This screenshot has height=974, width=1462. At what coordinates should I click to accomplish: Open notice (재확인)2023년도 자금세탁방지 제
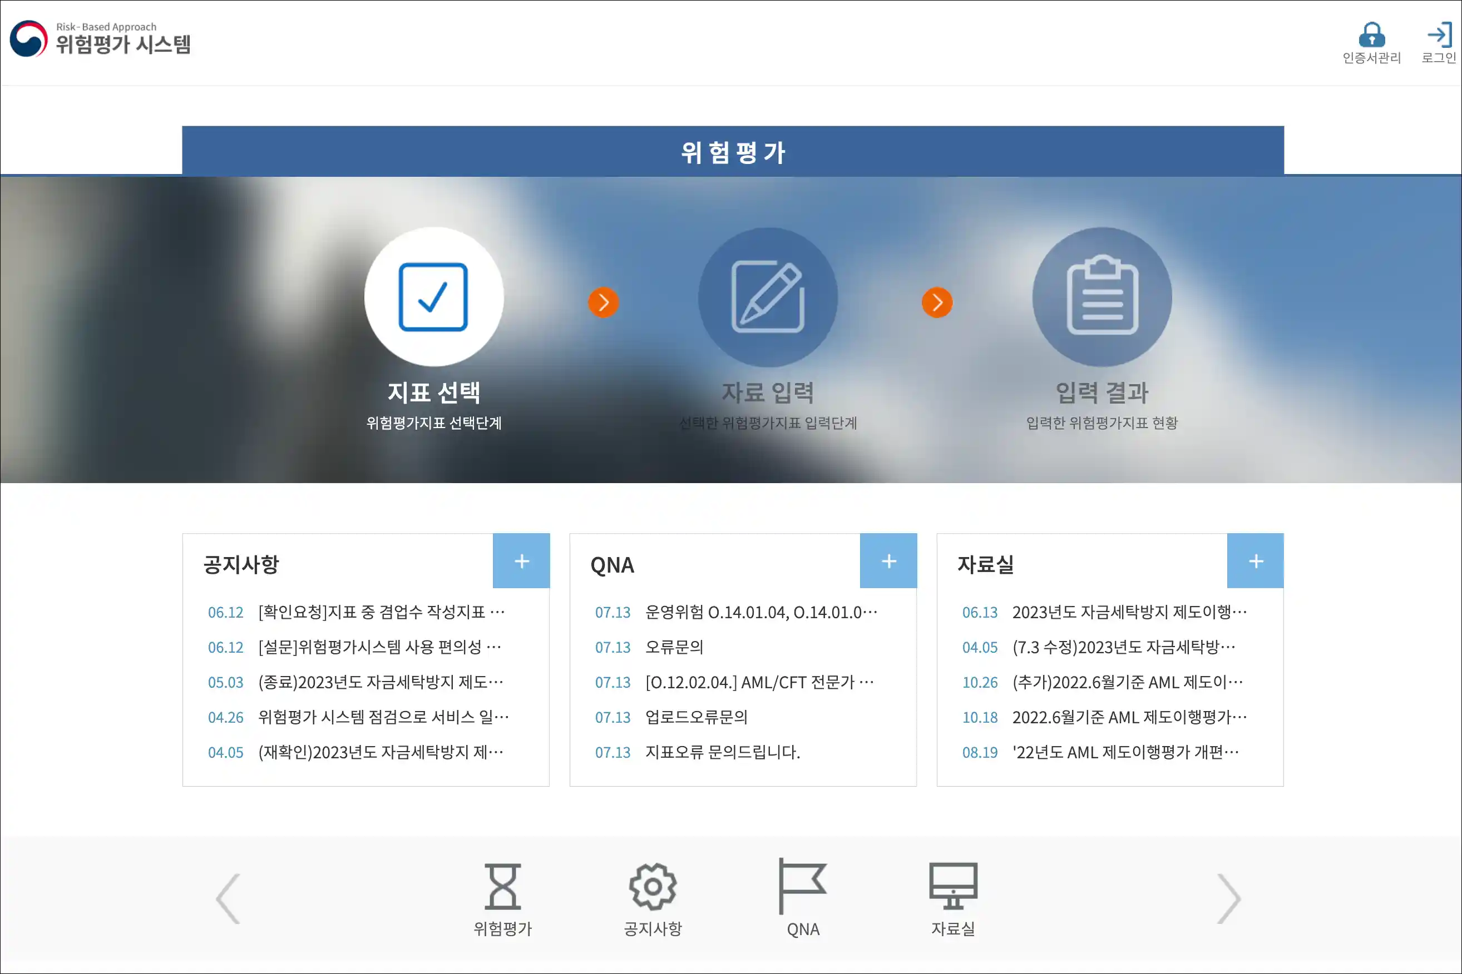click(381, 752)
